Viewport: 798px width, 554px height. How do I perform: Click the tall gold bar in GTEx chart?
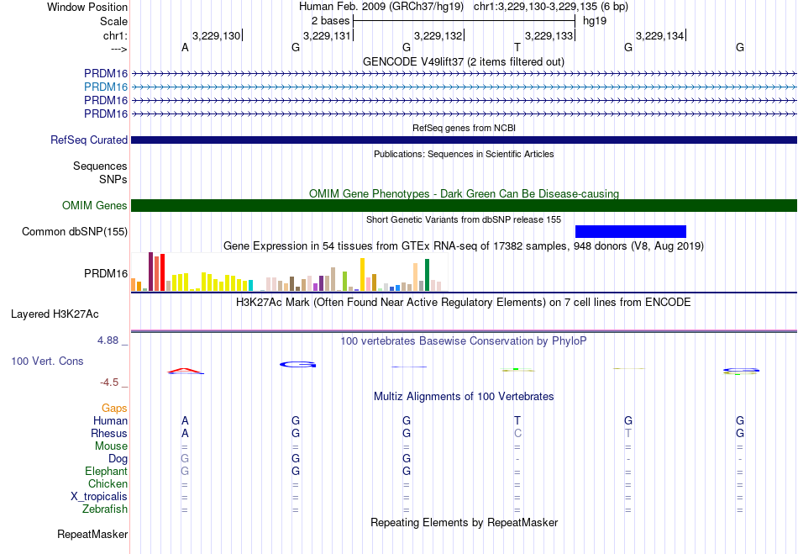pyautogui.click(x=362, y=274)
